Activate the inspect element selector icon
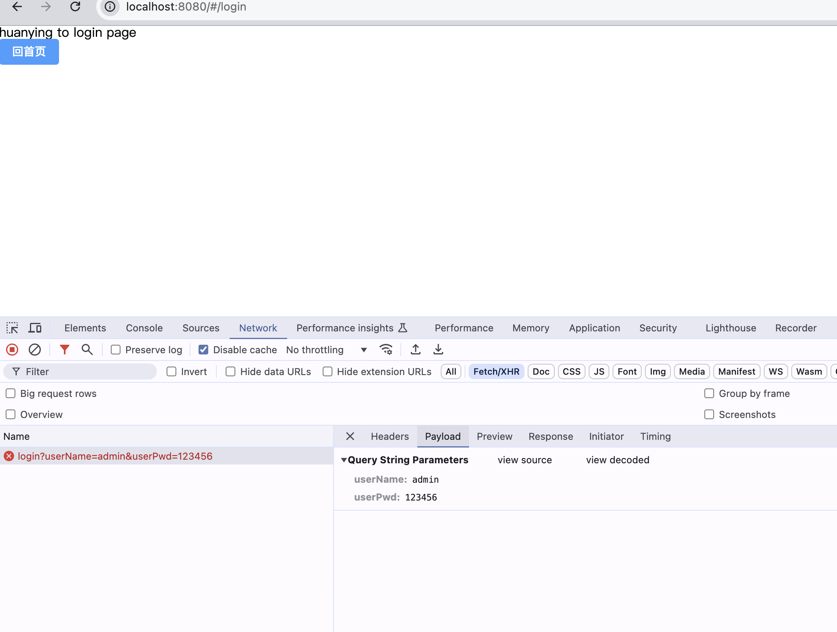837x632 pixels. 12,328
